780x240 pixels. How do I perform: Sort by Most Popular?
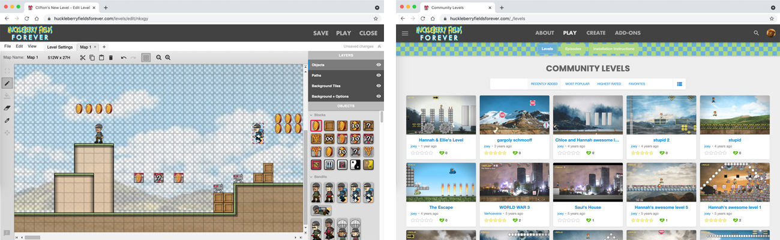(x=577, y=84)
